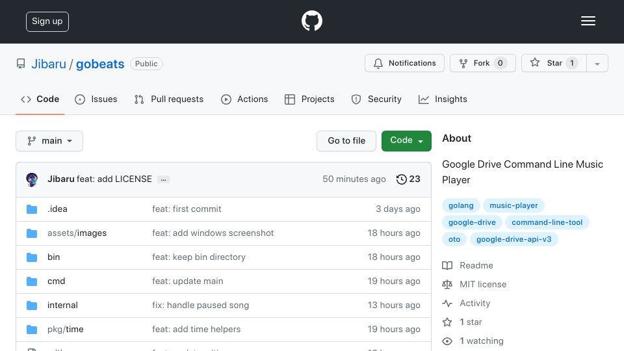This screenshot has height=351, width=624.
Task: Click the '50 minutes ago' commit timestamp
Action: (x=354, y=179)
